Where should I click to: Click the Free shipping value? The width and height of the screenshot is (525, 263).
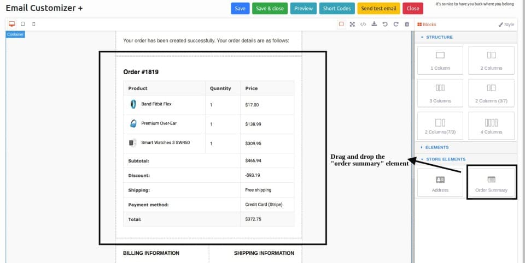(x=258, y=190)
